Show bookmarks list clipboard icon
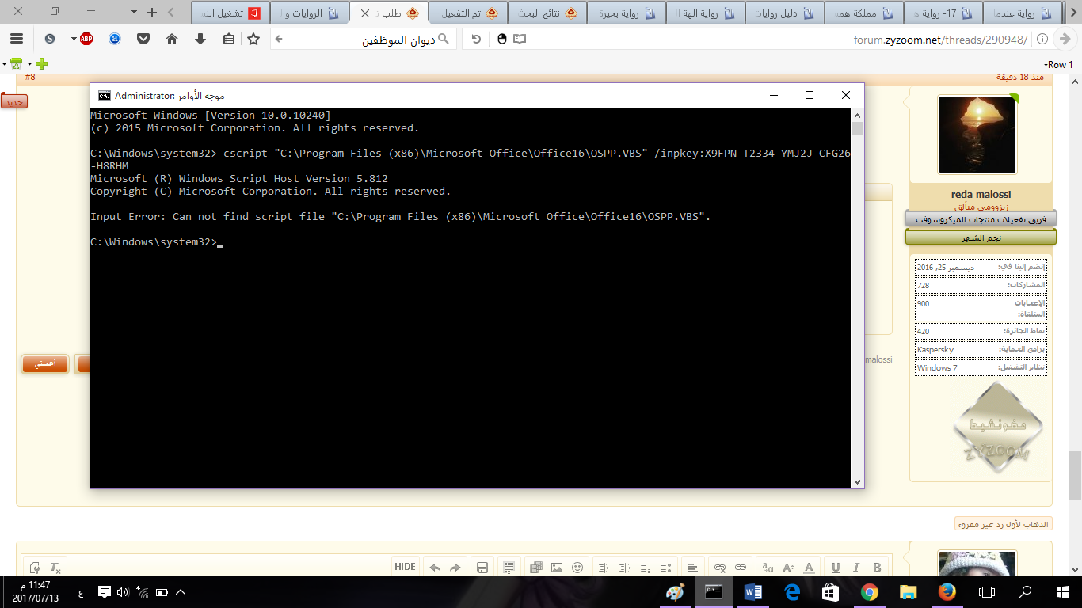The image size is (1082, 608). click(x=229, y=39)
